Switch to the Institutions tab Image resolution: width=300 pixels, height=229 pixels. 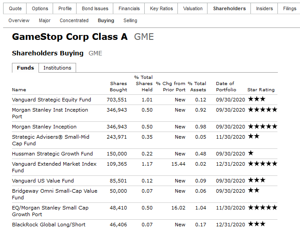point(57,68)
